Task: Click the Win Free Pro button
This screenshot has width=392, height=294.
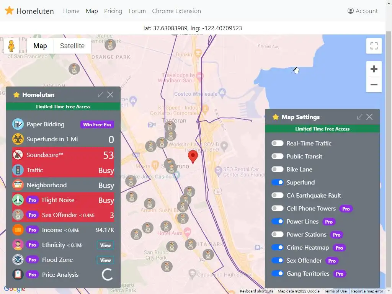Action: [x=97, y=124]
